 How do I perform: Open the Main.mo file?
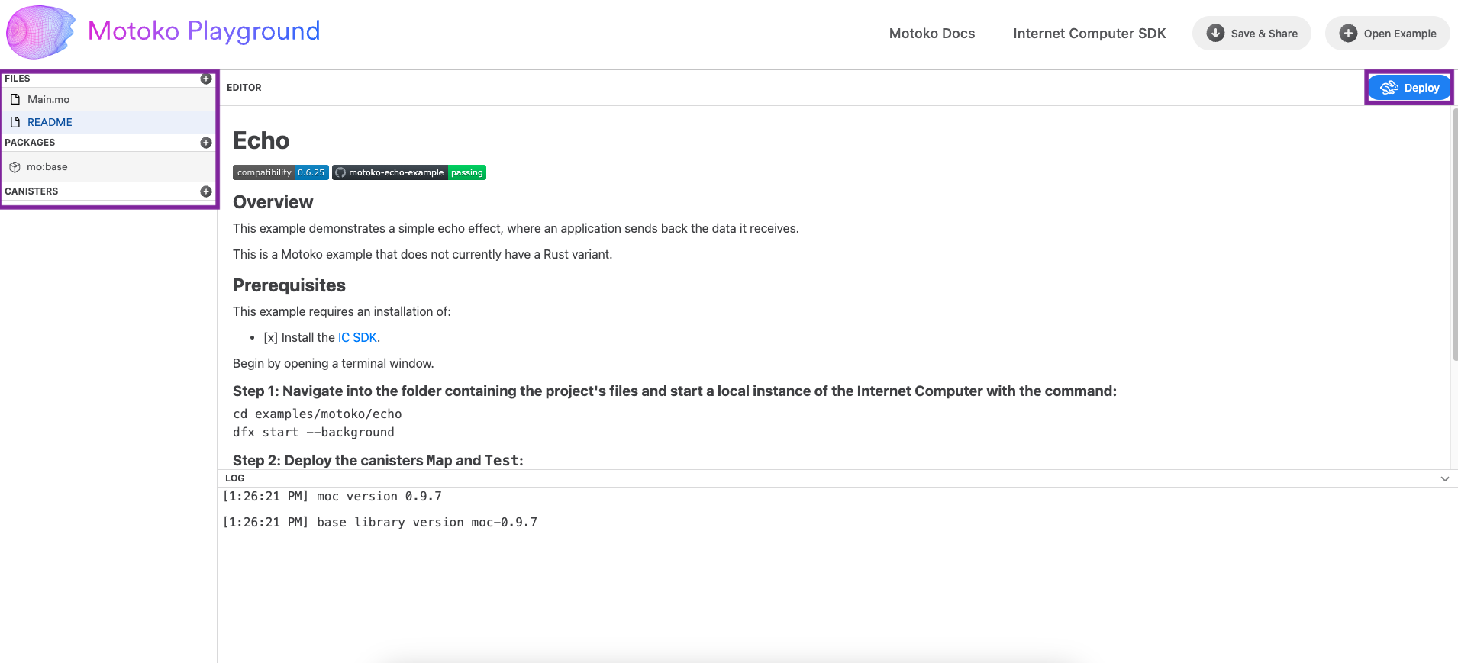(x=109, y=99)
